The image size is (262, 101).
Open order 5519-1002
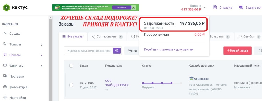point(87,83)
